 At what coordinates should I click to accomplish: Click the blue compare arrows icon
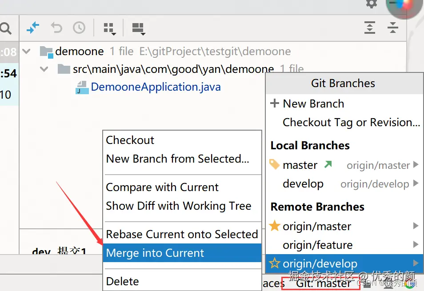pyautogui.click(x=33, y=28)
